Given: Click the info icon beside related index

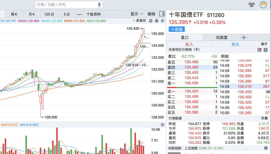Looking at the screenshot, I should tap(266, 148).
